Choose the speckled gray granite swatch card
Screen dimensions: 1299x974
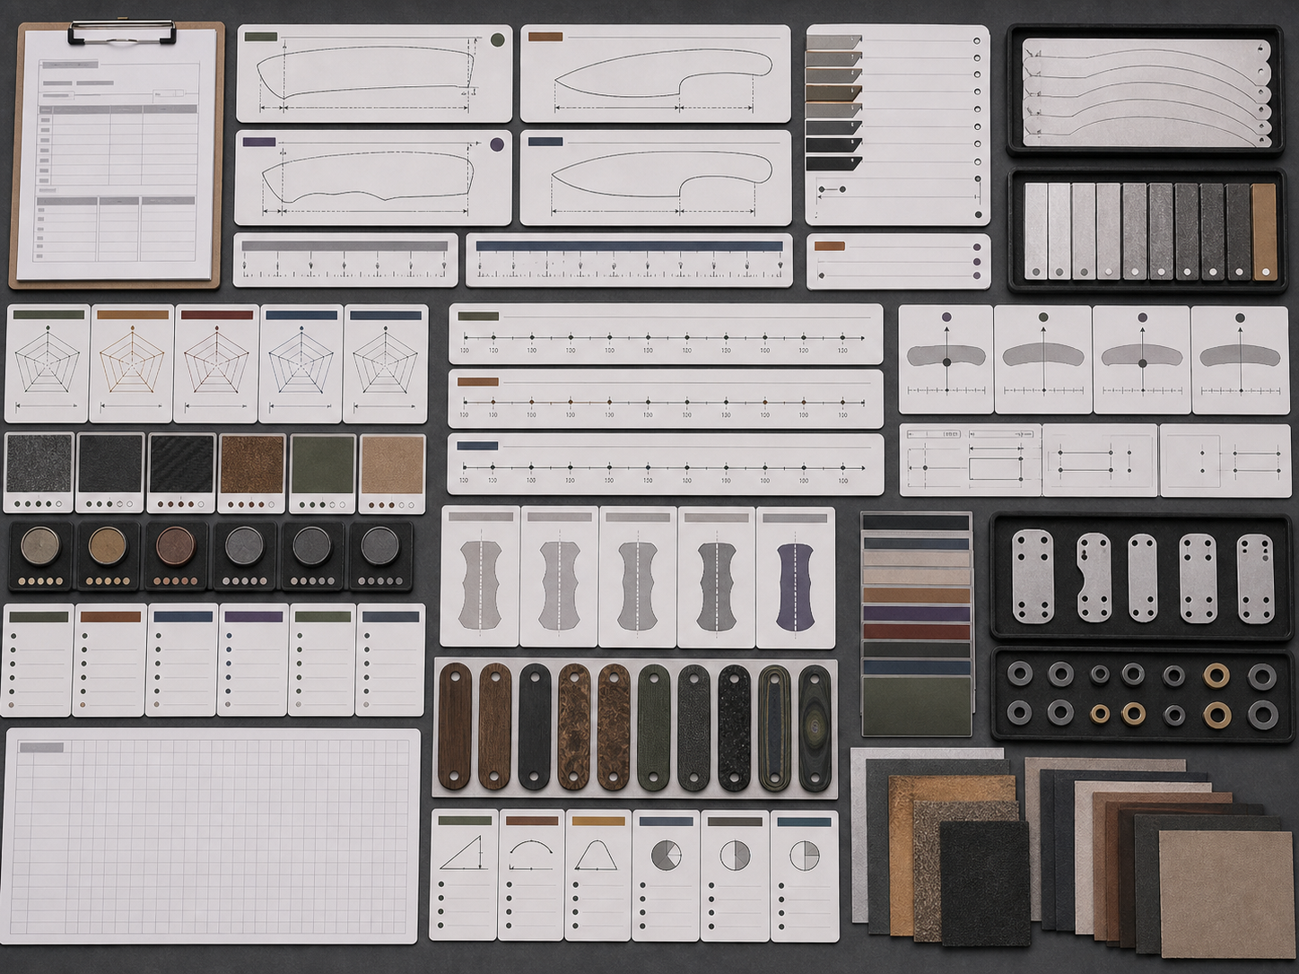click(x=39, y=473)
